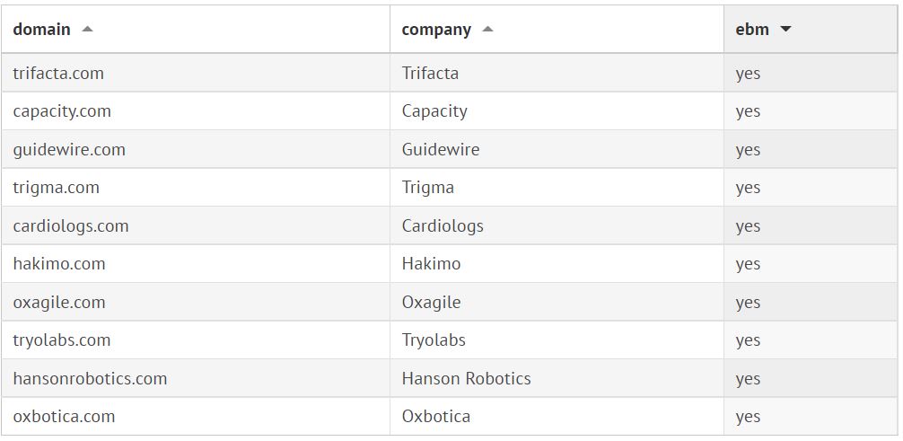Click the oxagile.com domain cell
Image resolution: width=903 pixels, height=441 pixels.
[59, 302]
